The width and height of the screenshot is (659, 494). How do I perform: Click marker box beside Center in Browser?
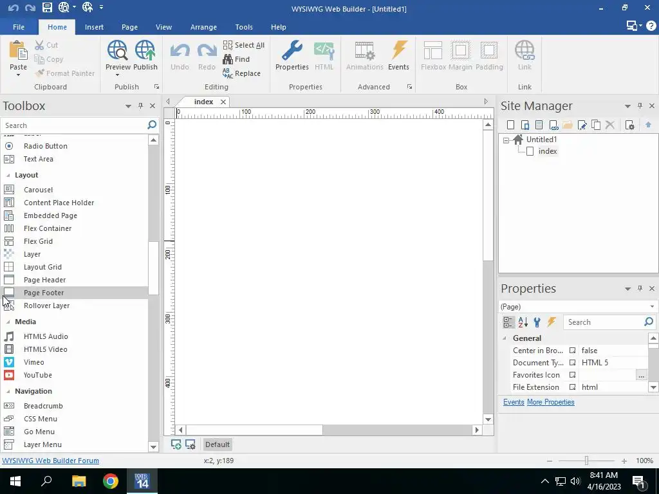[x=572, y=351]
